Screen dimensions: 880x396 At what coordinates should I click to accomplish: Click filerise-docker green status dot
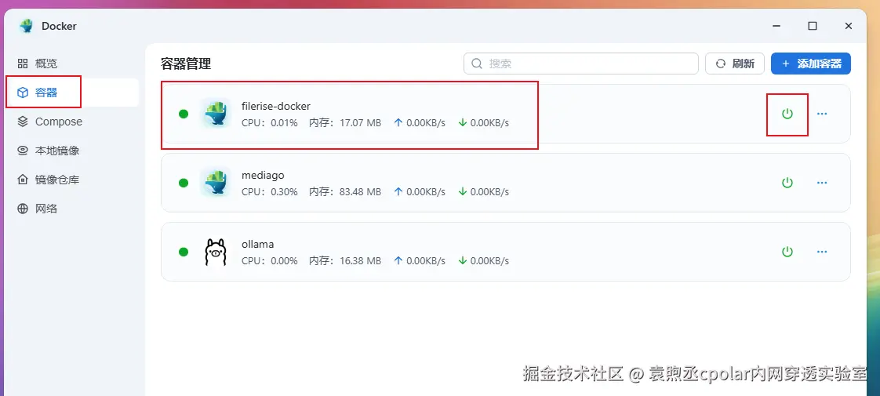click(183, 114)
